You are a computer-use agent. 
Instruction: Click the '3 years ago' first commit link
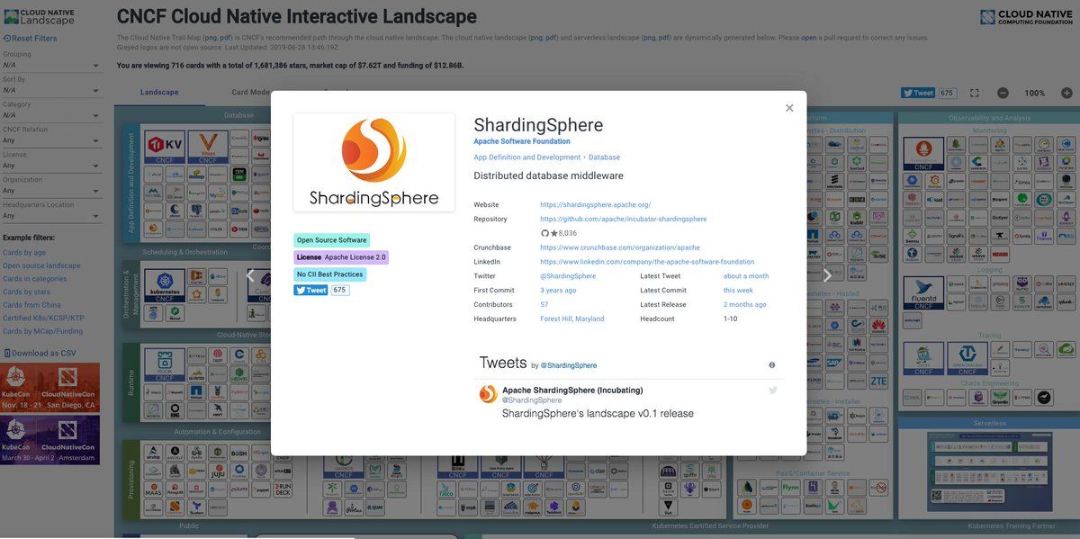tap(558, 291)
